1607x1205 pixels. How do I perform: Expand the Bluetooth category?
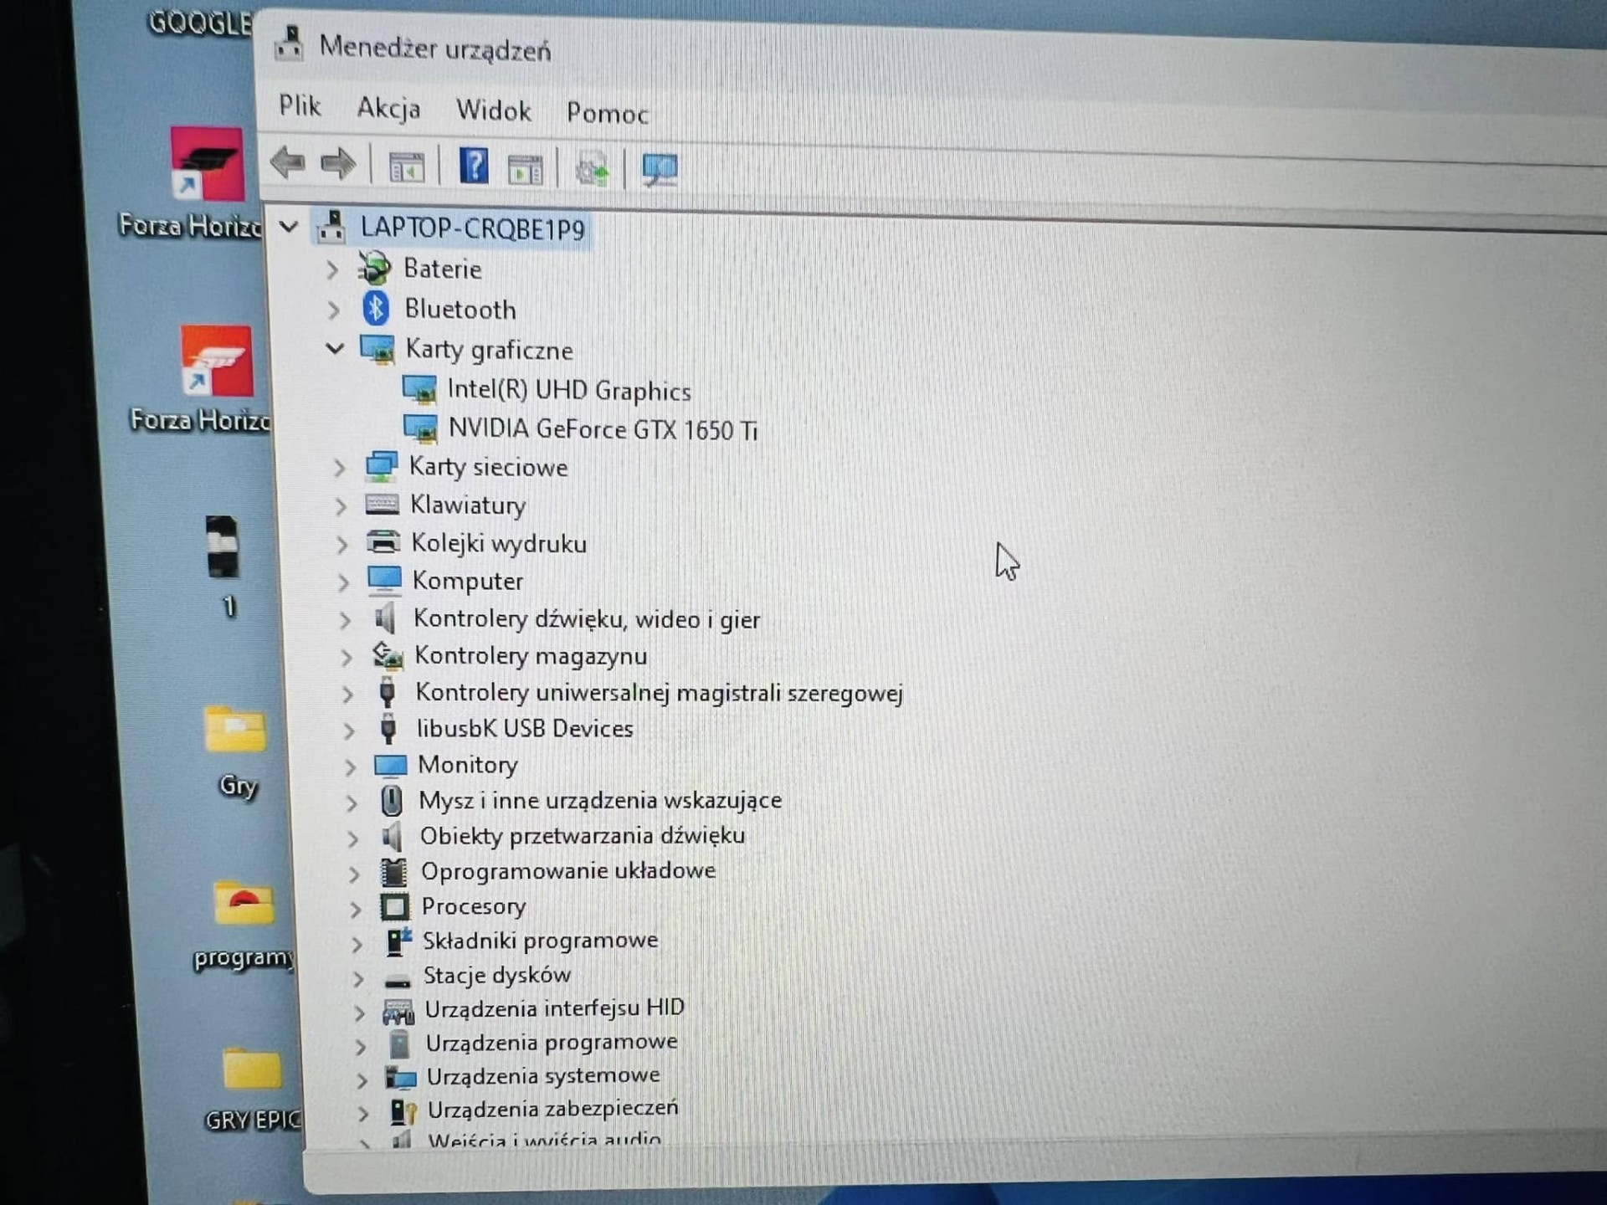(333, 310)
